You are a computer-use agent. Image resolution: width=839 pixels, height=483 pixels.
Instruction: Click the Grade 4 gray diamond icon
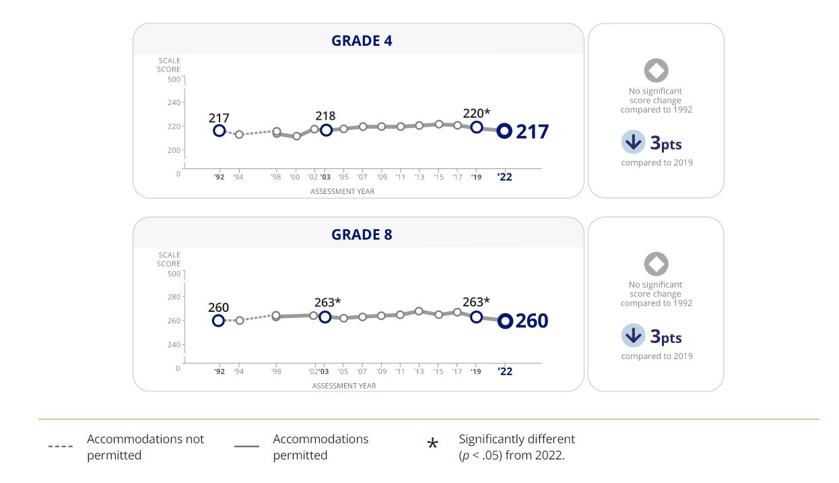pos(656,71)
